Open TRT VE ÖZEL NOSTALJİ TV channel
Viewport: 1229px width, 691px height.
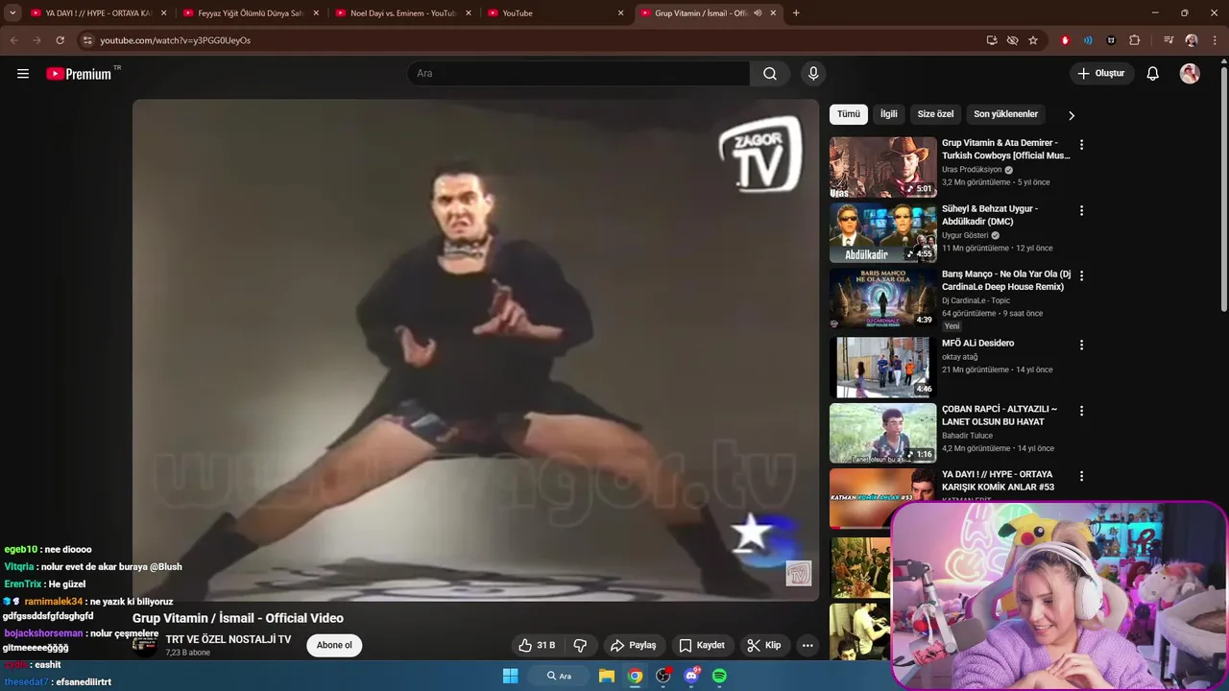pos(229,639)
